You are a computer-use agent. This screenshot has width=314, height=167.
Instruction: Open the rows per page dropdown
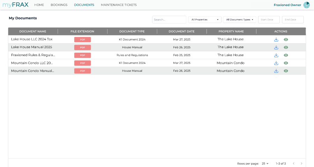(265, 164)
